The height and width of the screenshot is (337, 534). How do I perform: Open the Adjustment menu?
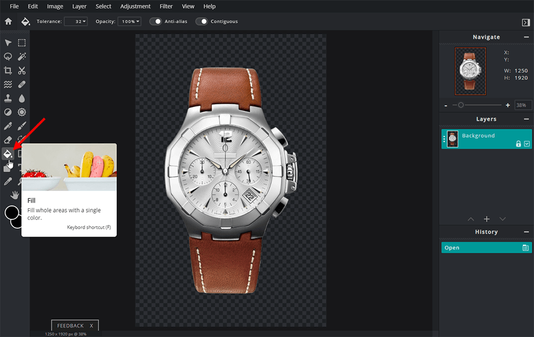(135, 6)
